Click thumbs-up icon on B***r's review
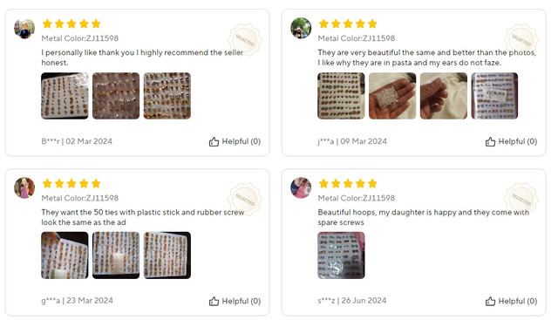Viewport: 558px width, 320px height. (214, 141)
